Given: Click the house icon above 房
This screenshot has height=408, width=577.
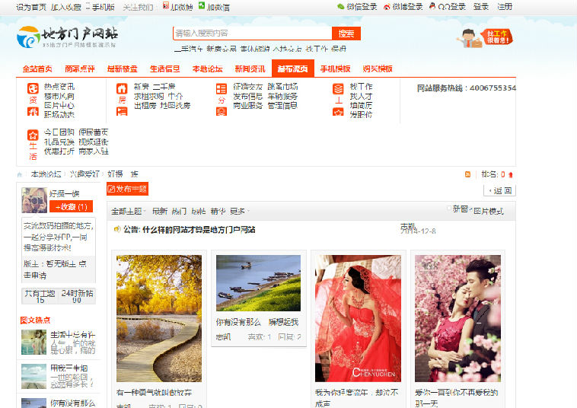Looking at the screenshot, I should point(122,88).
